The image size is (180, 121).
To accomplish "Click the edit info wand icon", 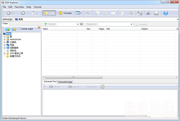I will tap(97, 13).
